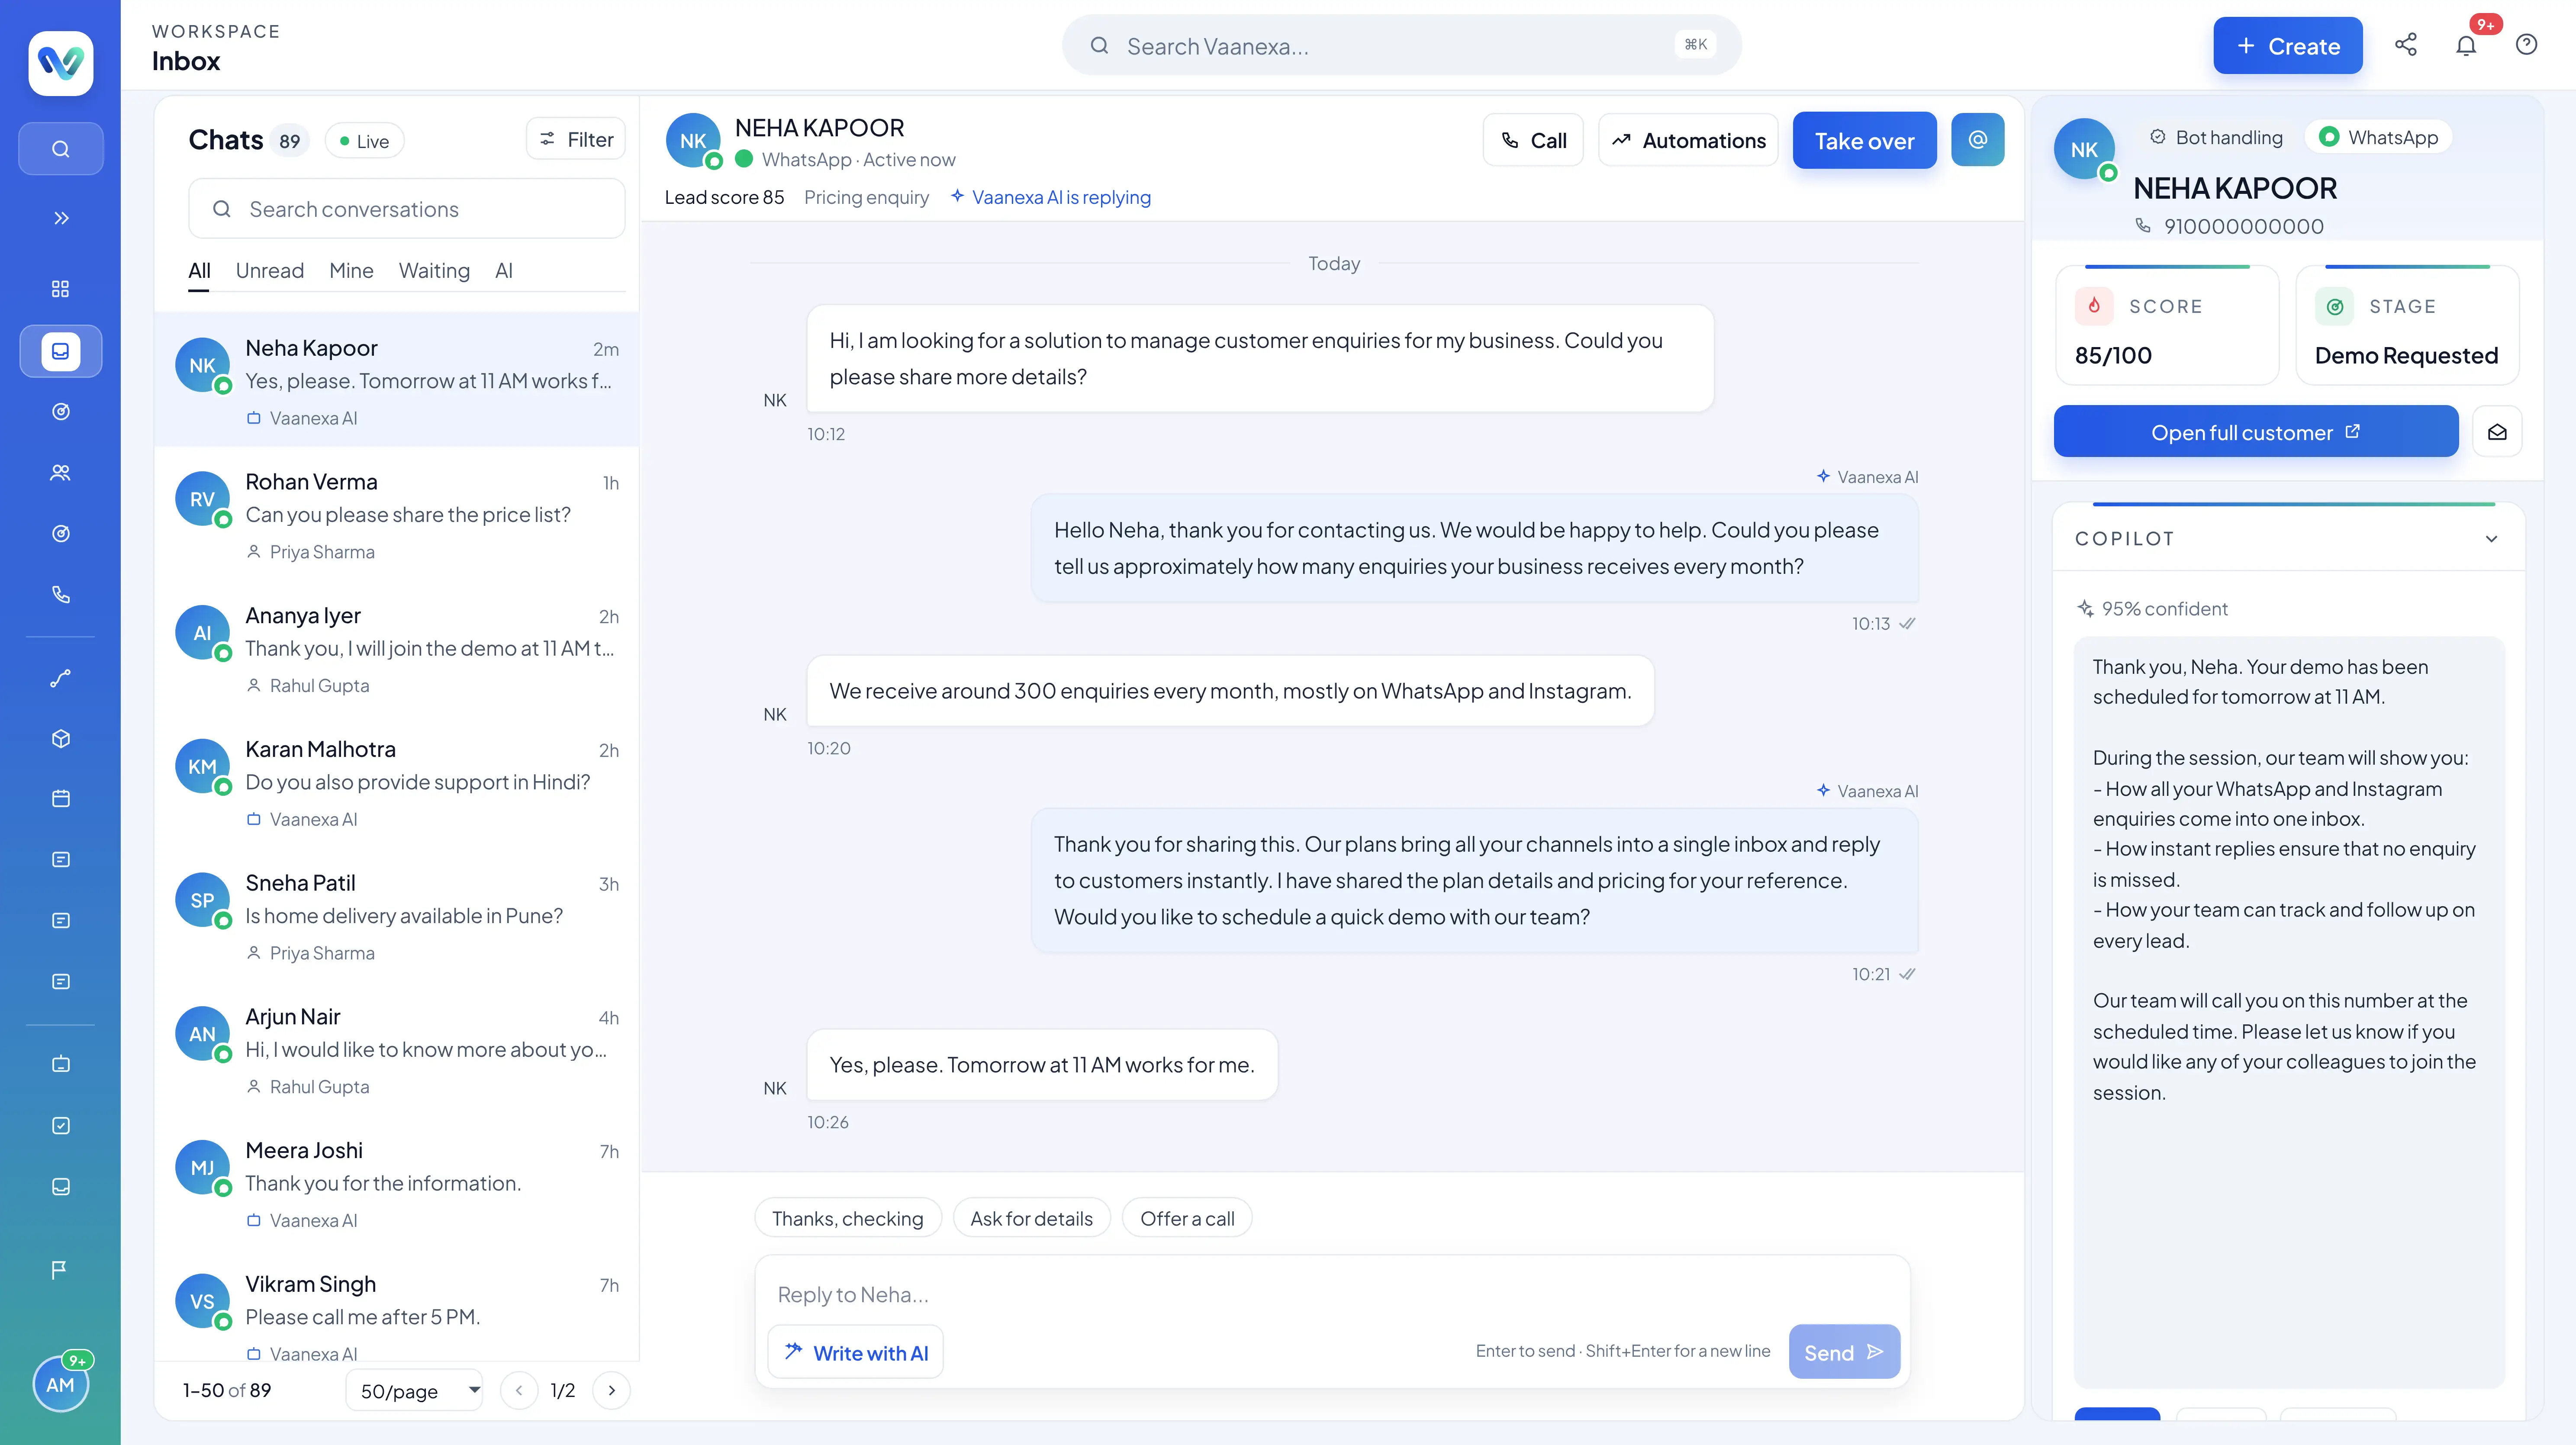Screen dimensions: 2576x1445
Task: Open the Filter options
Action: coord(576,139)
